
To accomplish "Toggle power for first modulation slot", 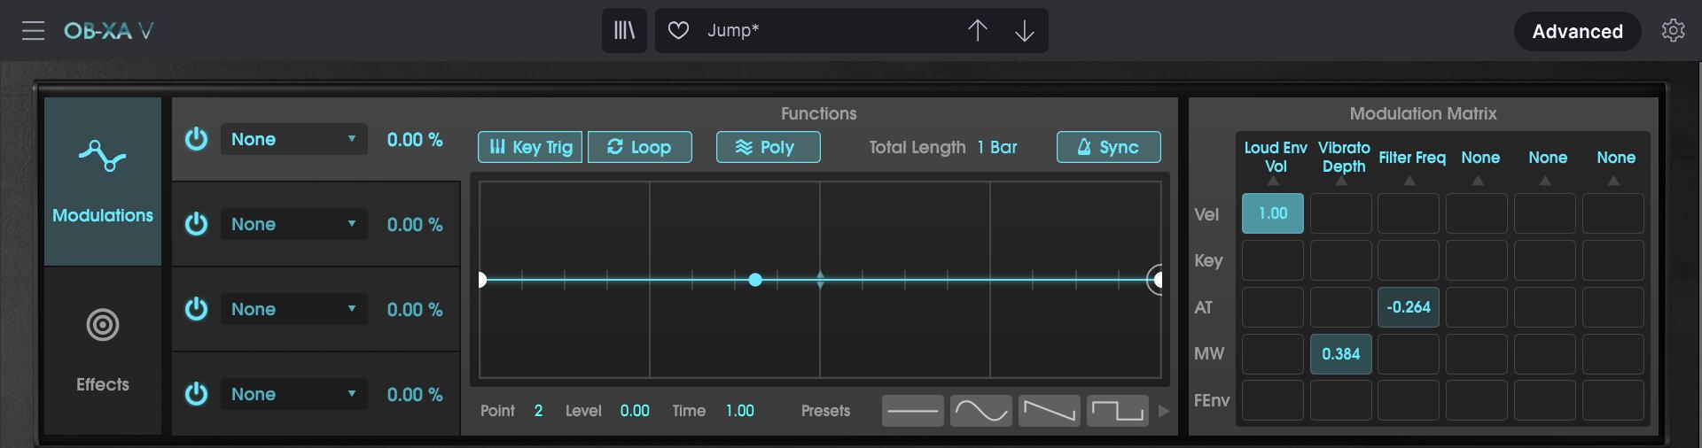I will [196, 139].
